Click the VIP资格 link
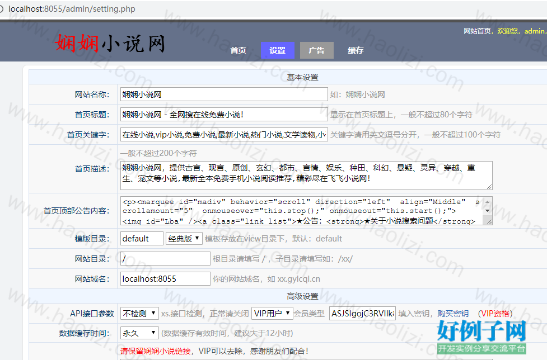 495,314
